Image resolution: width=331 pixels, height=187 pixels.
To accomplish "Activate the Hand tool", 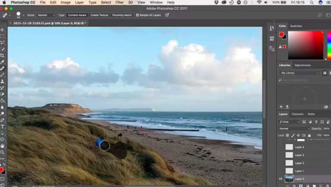I will tap(3, 146).
